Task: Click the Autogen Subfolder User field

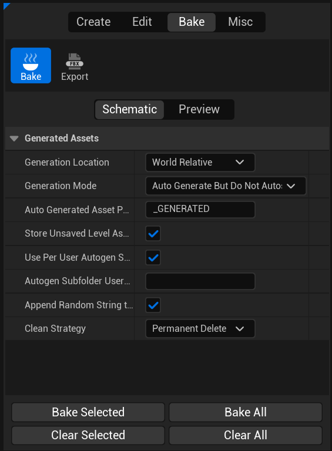Action: point(200,281)
